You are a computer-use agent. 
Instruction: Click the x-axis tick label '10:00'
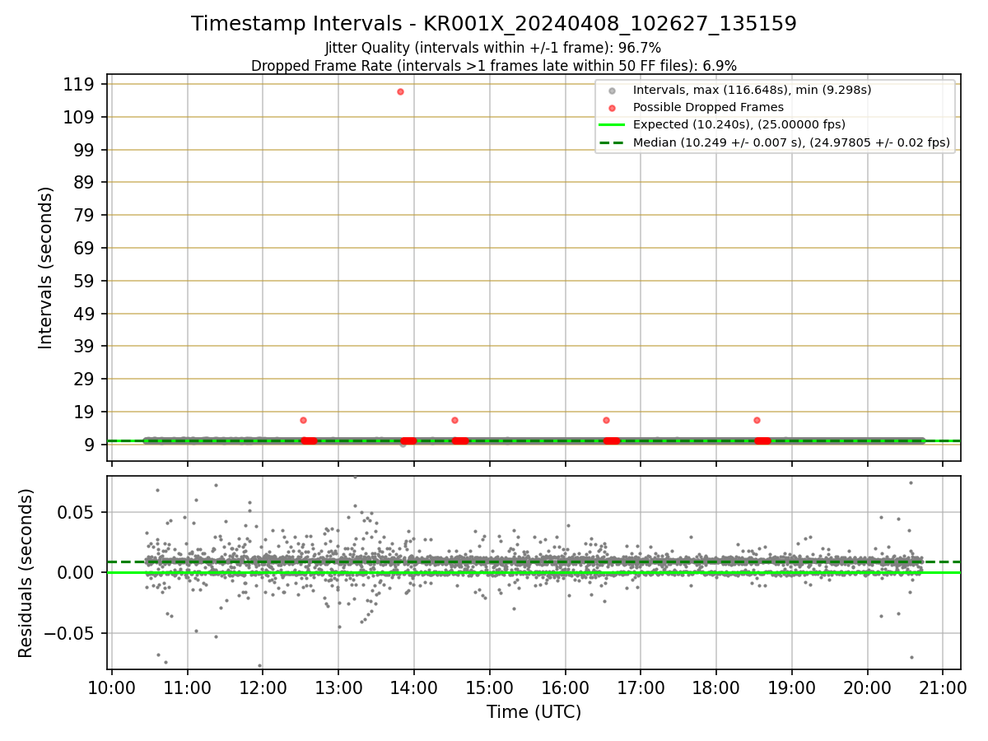[x=112, y=687]
